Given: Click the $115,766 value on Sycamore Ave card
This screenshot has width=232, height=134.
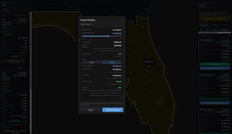Looking at the screenshot, I should [x=23, y=95].
